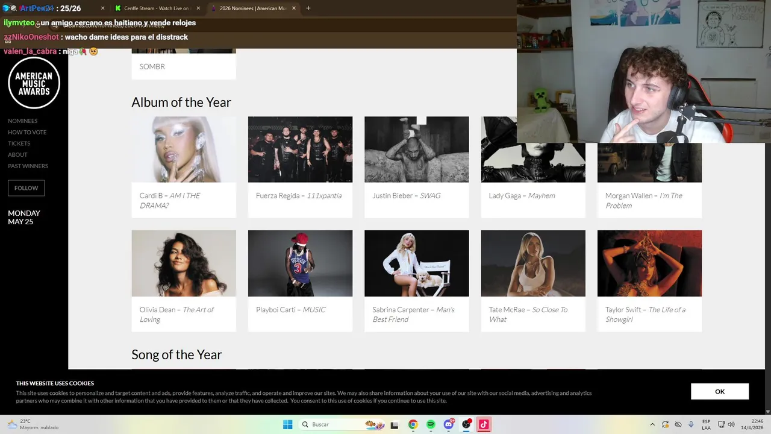
Task: Open the weather widget showing 23°C
Action: (x=33, y=424)
